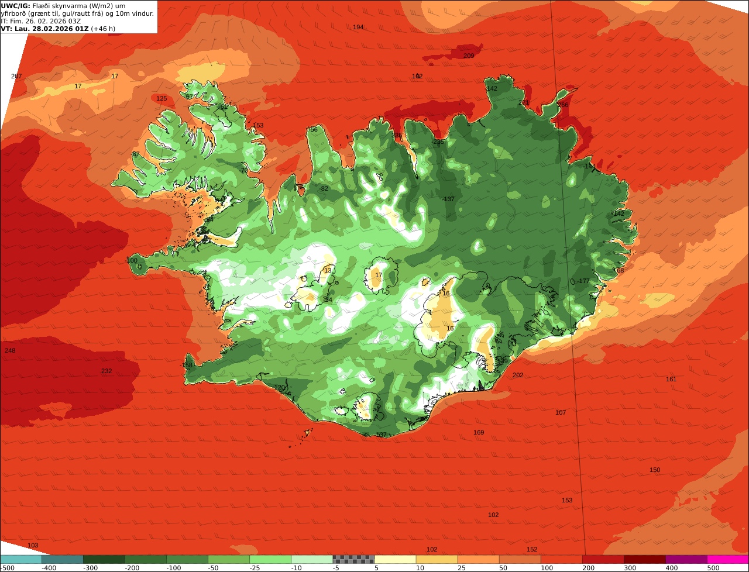Viewport: 749px width, 572px height.
Task: Click the map value '161' southeast of Iceland
Action: [x=671, y=379]
